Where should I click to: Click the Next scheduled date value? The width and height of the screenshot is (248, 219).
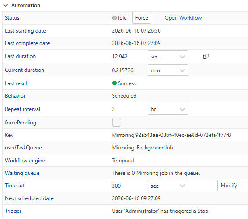click(x=136, y=198)
